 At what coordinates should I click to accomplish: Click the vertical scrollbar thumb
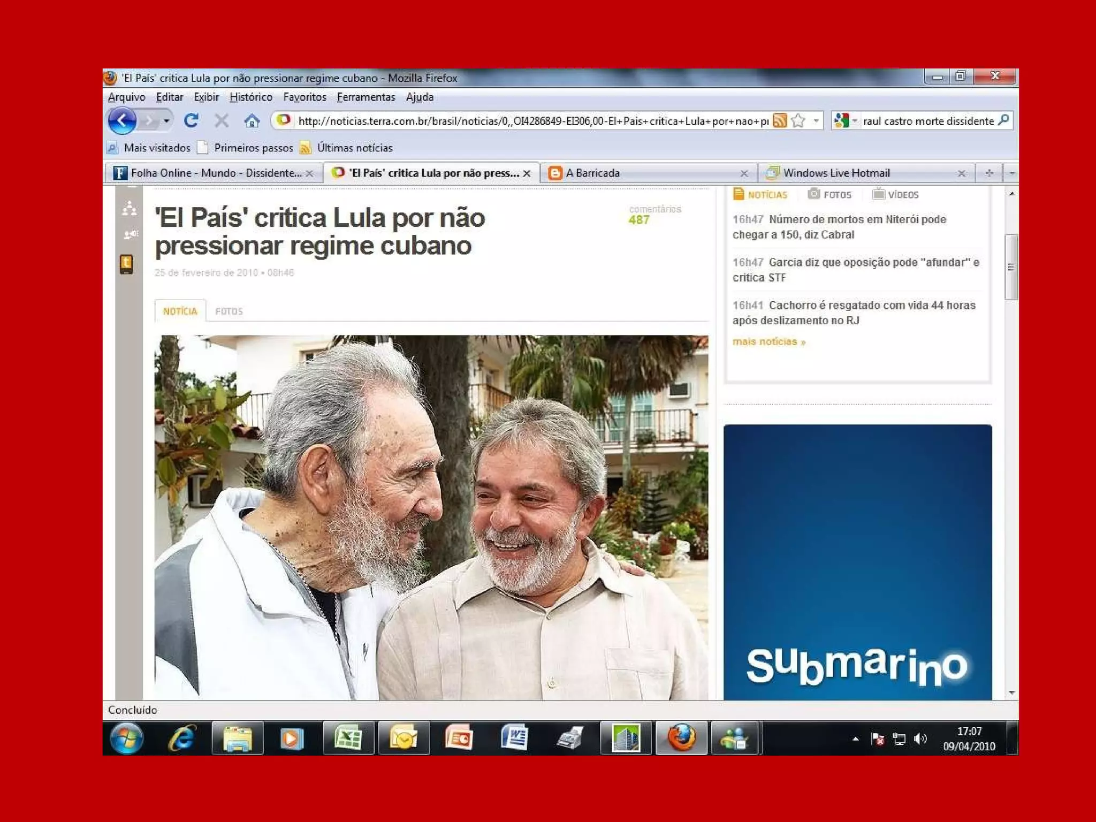pyautogui.click(x=1011, y=267)
